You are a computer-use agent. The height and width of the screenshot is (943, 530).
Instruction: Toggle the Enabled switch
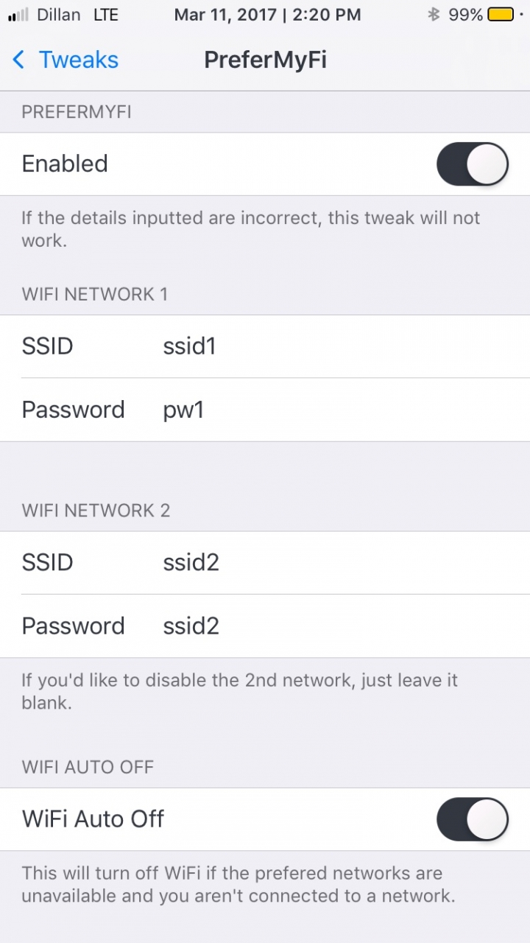[x=473, y=164]
